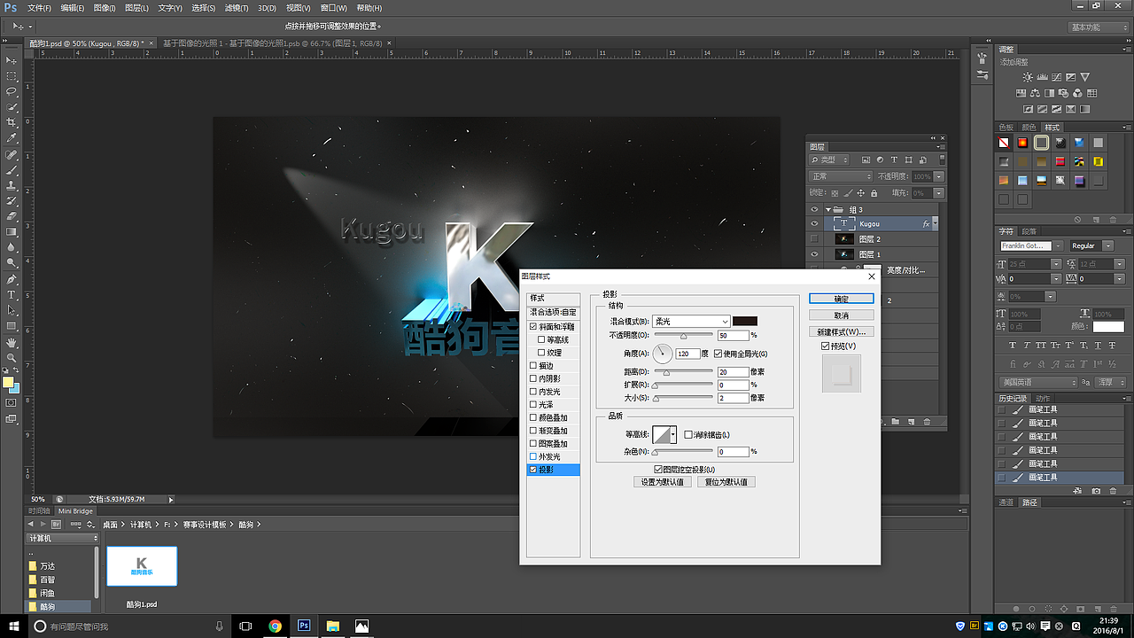Open the 图层(L) menu
1134x638 pixels.
pyautogui.click(x=136, y=8)
